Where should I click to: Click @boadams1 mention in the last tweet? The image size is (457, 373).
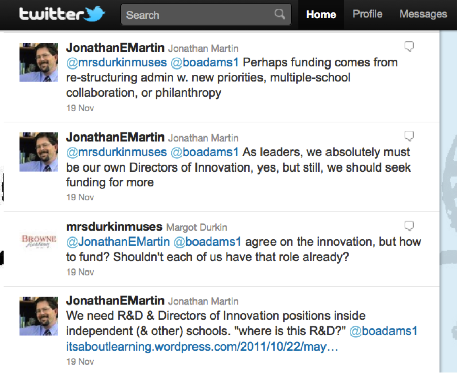[383, 331]
